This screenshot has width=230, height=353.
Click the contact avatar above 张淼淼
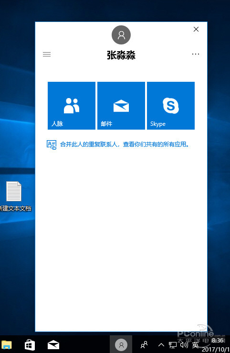point(121,35)
